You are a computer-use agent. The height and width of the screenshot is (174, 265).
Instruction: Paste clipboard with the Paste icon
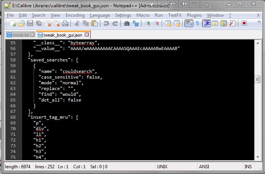click(x=95, y=23)
